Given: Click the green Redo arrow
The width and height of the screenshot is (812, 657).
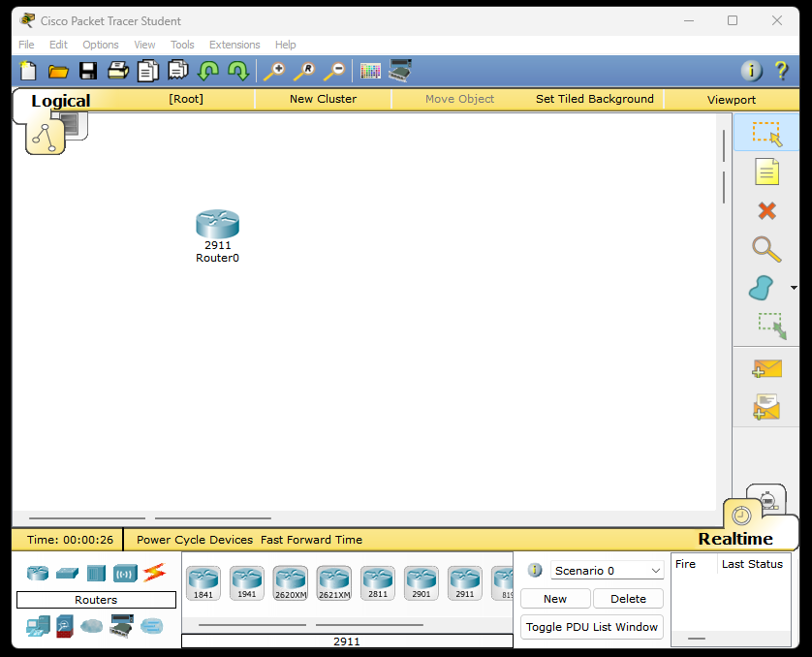Looking at the screenshot, I should tap(238, 71).
